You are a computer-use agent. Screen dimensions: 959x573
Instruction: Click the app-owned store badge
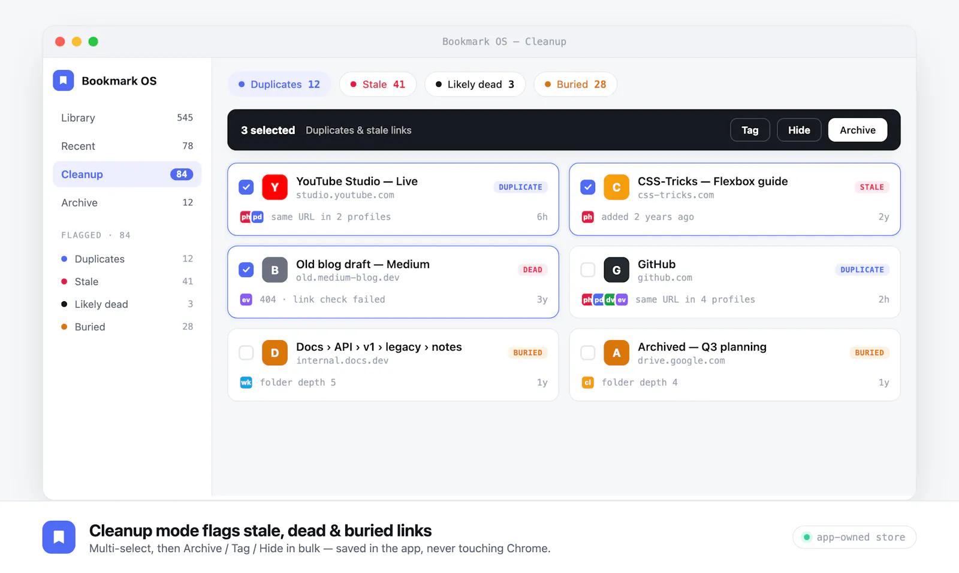click(x=854, y=537)
